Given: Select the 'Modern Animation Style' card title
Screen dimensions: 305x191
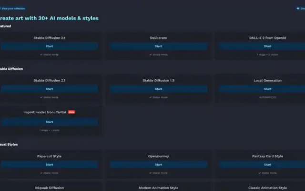Looking at the screenshot, I should 158,188.
